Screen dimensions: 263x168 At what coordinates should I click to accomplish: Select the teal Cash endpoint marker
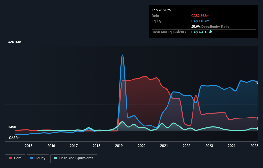[x=258, y=129]
